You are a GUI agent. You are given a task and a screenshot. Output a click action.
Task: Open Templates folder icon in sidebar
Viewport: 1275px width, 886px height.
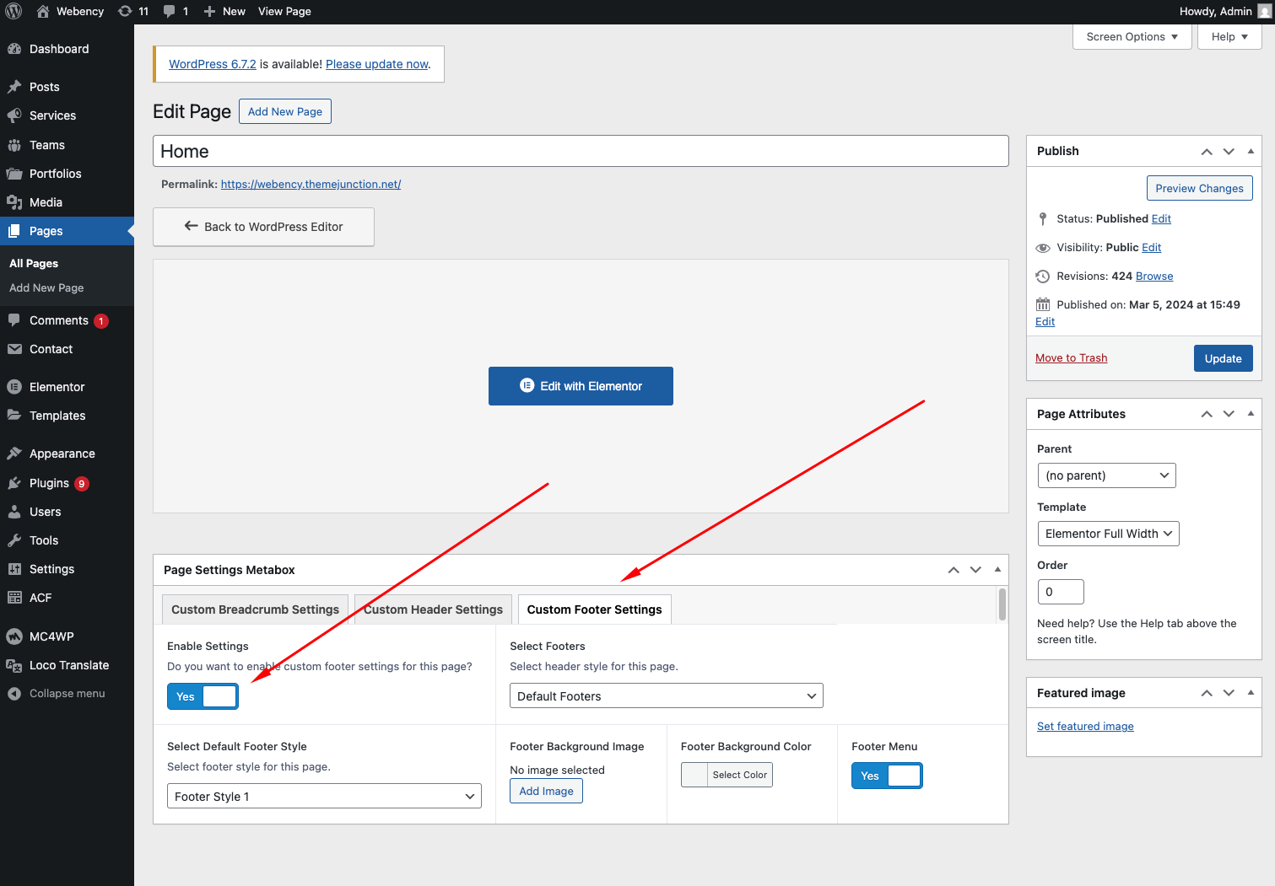(x=14, y=416)
